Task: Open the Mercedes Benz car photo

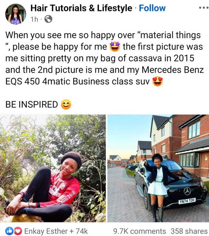Action: click(158, 168)
